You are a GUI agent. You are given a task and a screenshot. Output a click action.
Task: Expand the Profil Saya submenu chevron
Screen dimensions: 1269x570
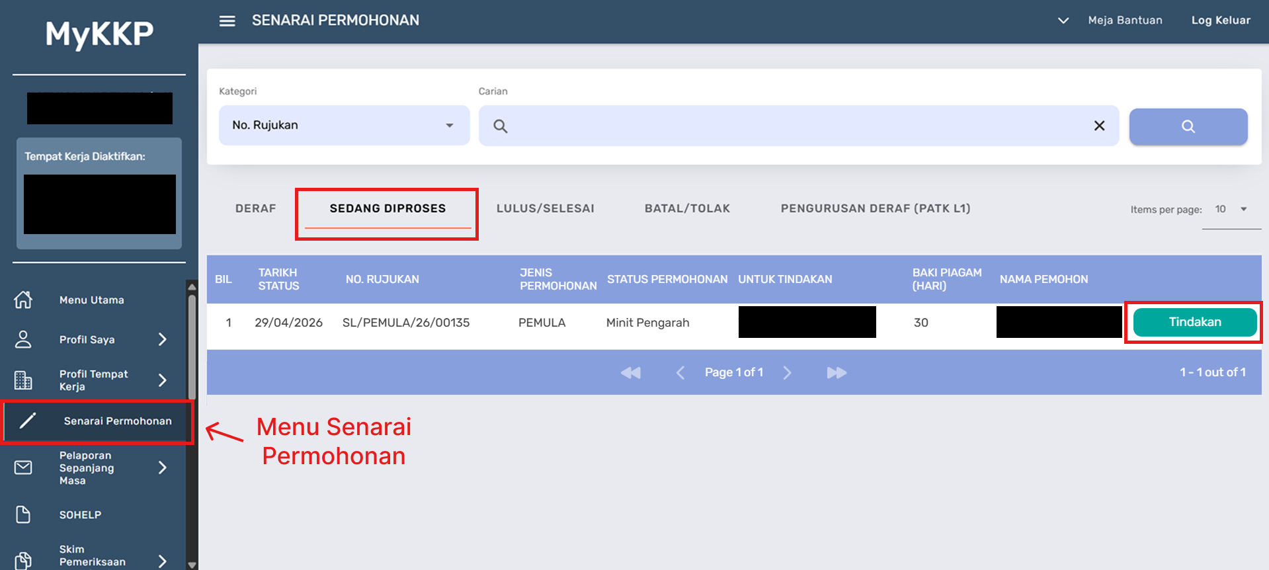click(163, 339)
